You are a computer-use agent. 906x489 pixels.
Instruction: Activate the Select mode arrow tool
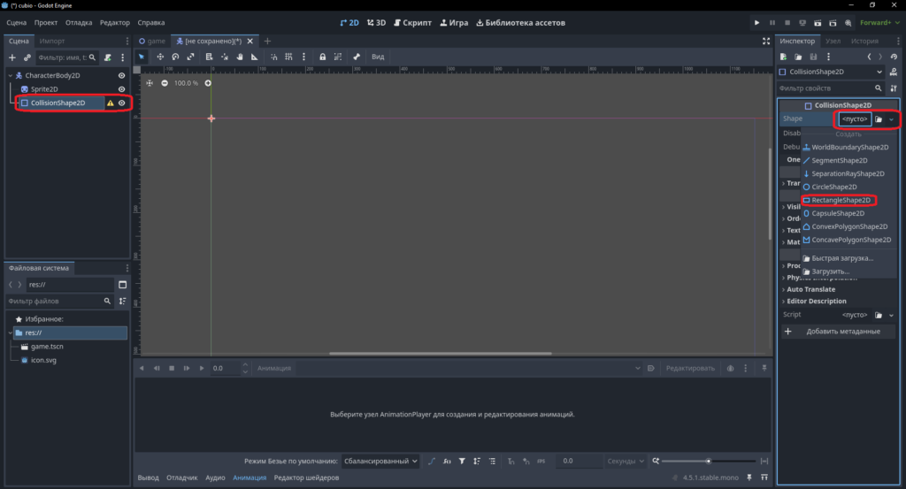tap(142, 57)
